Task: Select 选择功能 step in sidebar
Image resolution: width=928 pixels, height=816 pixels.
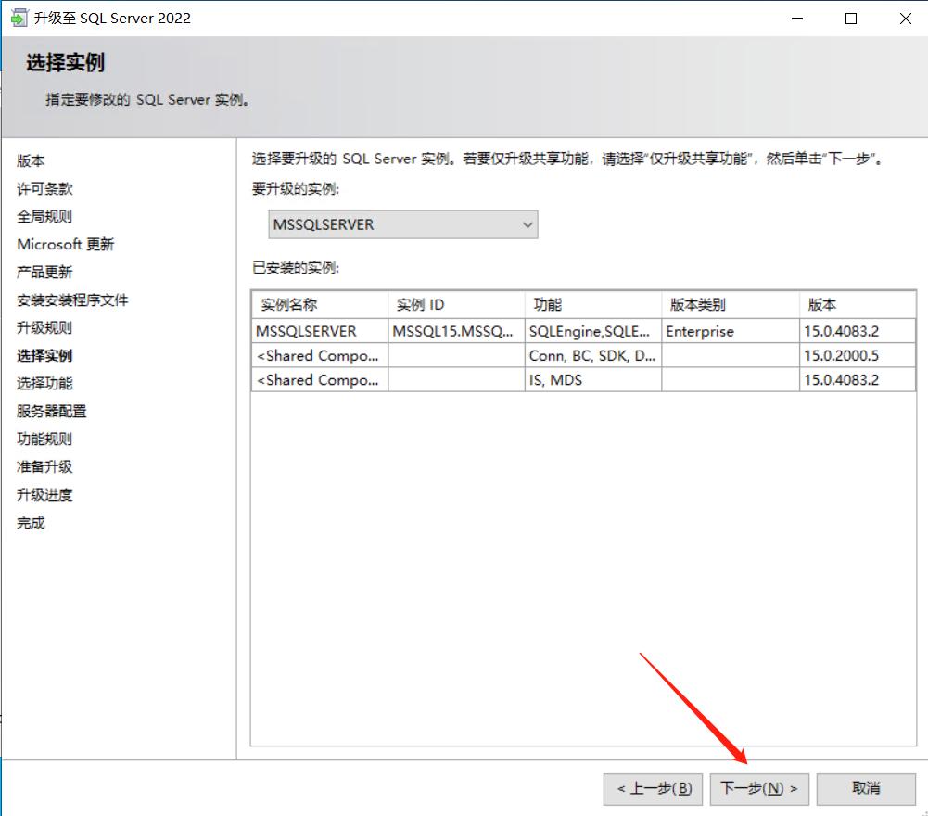Action: click(45, 384)
